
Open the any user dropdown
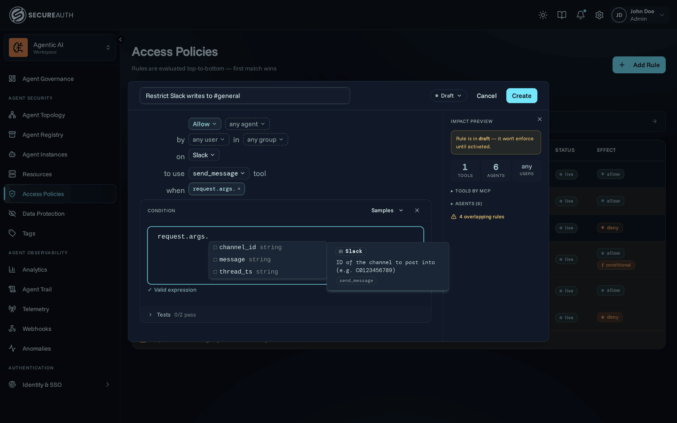click(209, 140)
